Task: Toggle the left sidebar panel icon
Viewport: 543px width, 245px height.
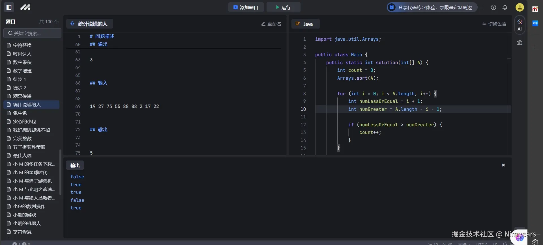Action: pyautogui.click(x=9, y=7)
